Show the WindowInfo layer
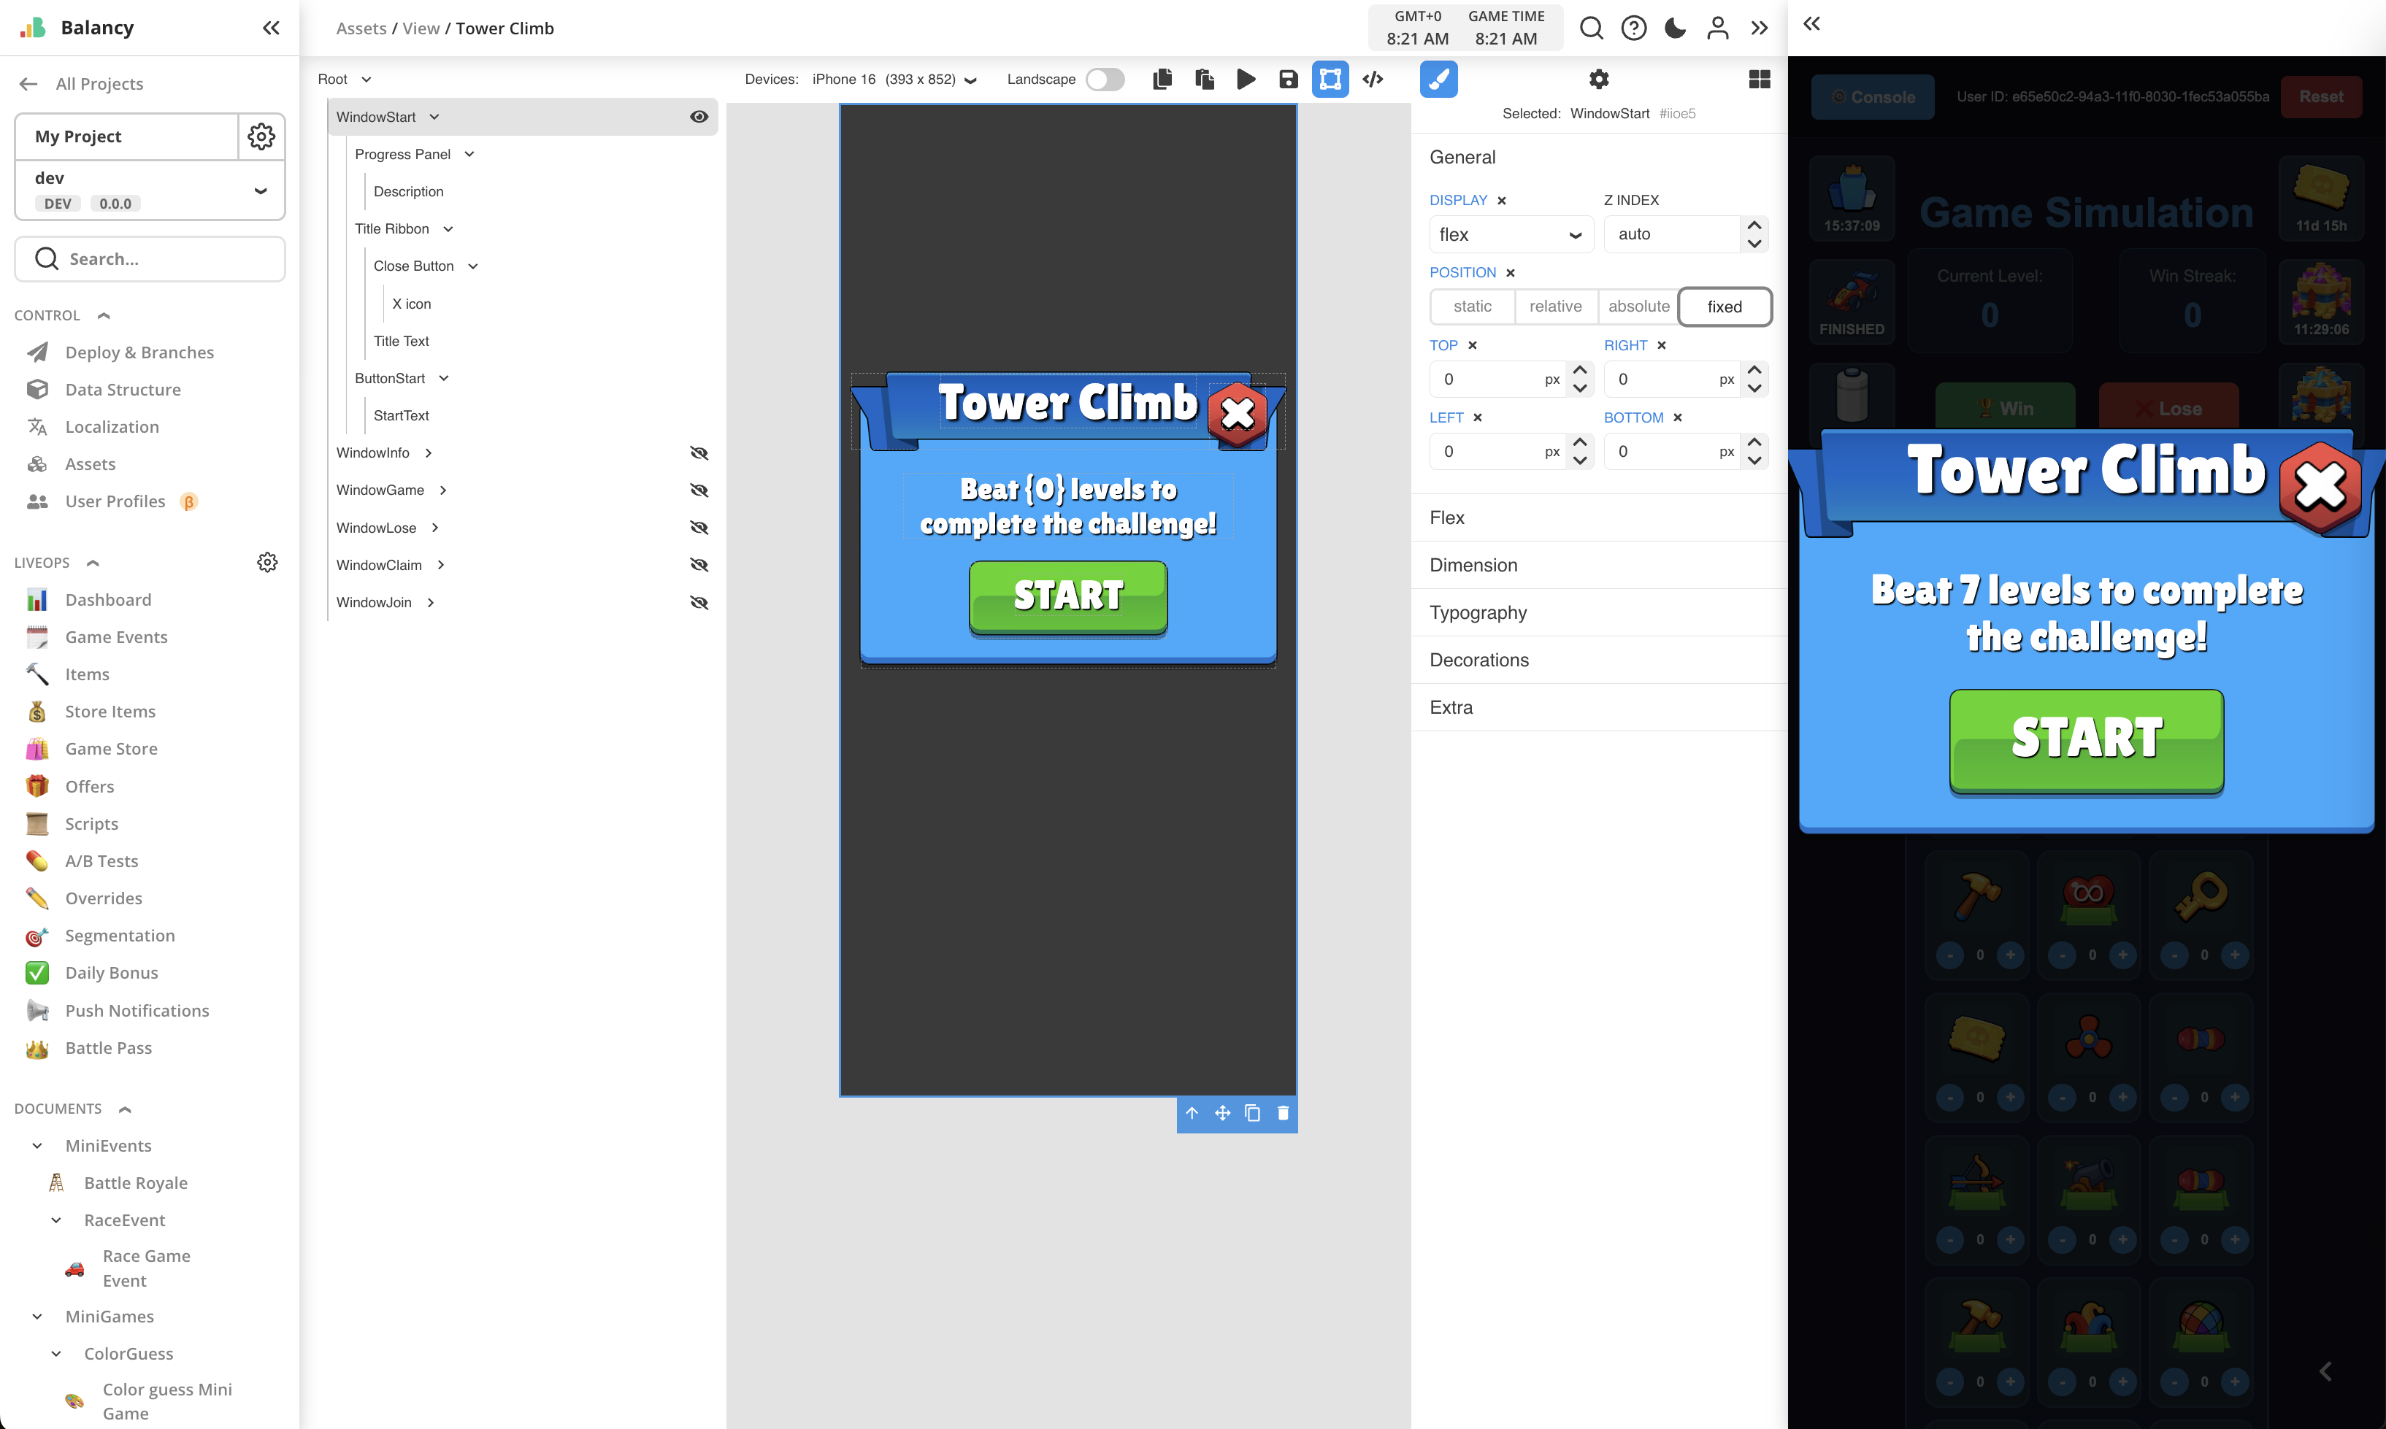Image resolution: width=2386 pixels, height=1429 pixels. click(699, 452)
